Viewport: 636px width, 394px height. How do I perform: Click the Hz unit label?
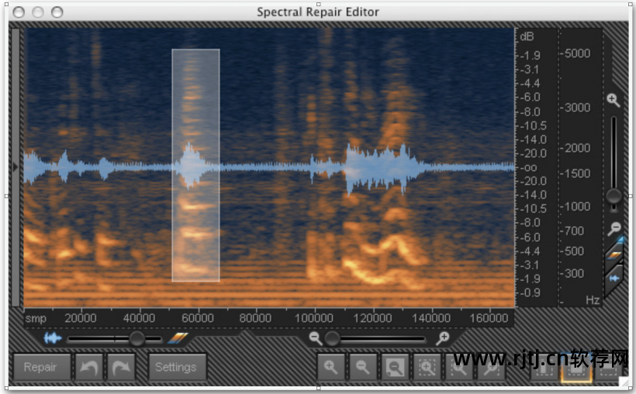coord(593,300)
